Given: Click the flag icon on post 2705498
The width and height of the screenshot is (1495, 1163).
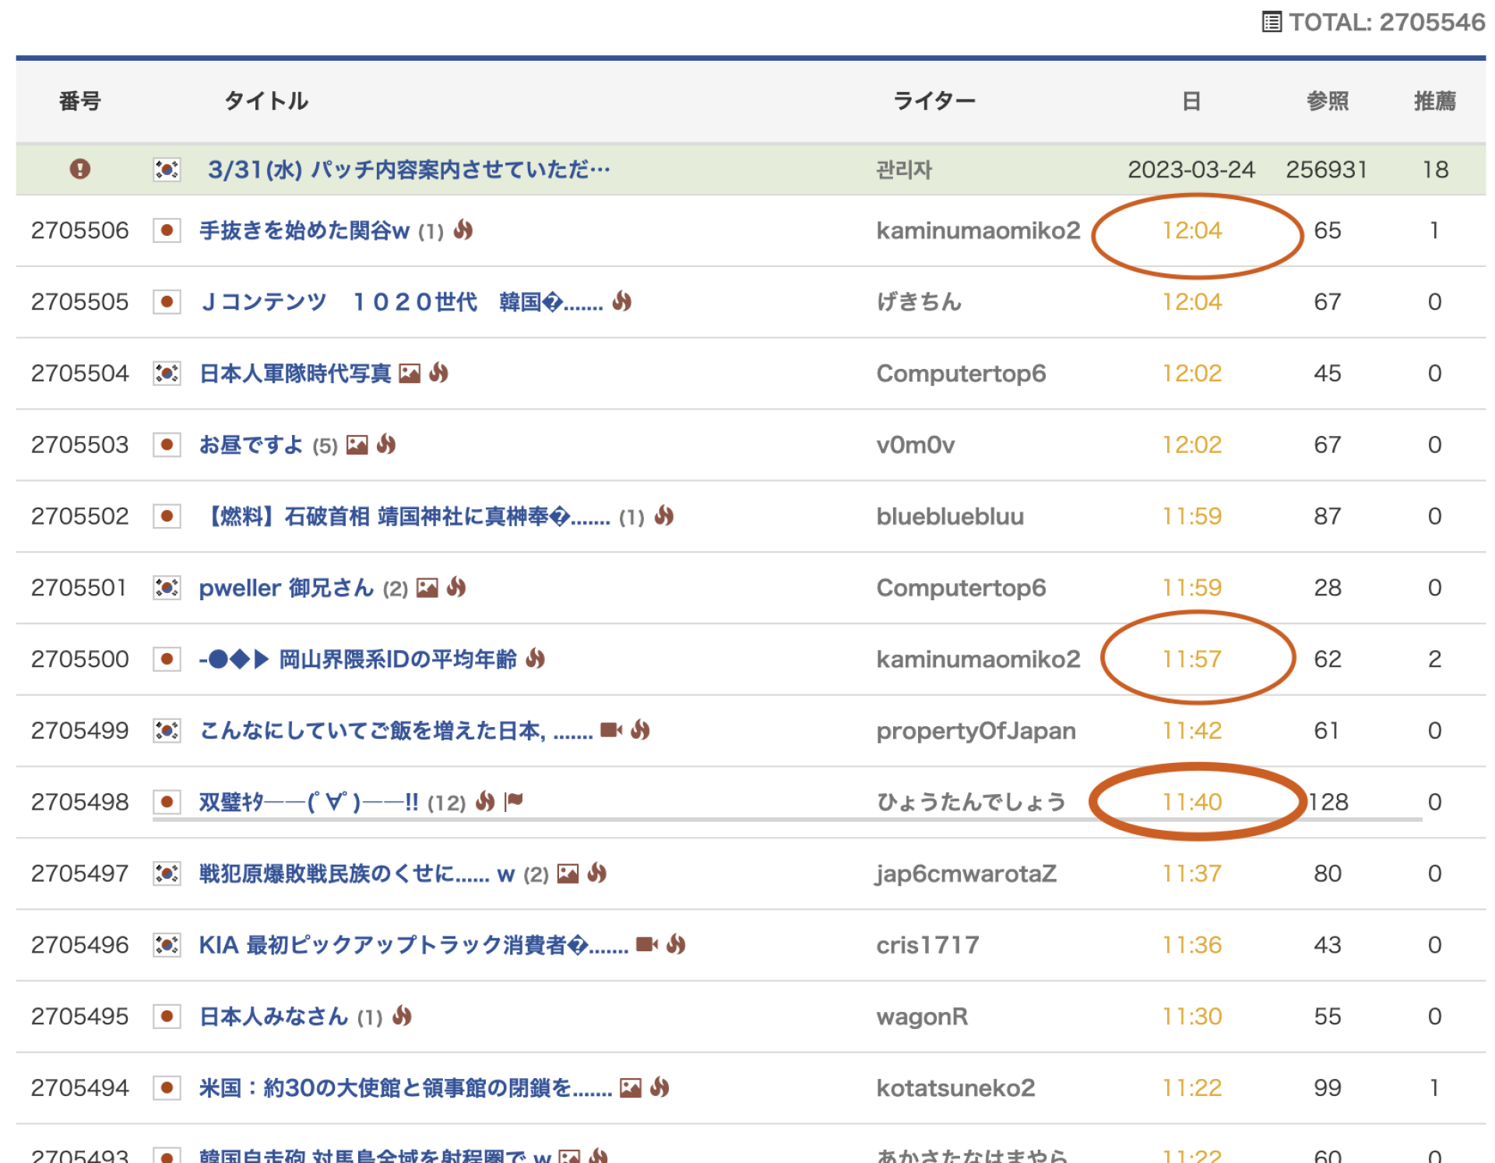Looking at the screenshot, I should [514, 801].
